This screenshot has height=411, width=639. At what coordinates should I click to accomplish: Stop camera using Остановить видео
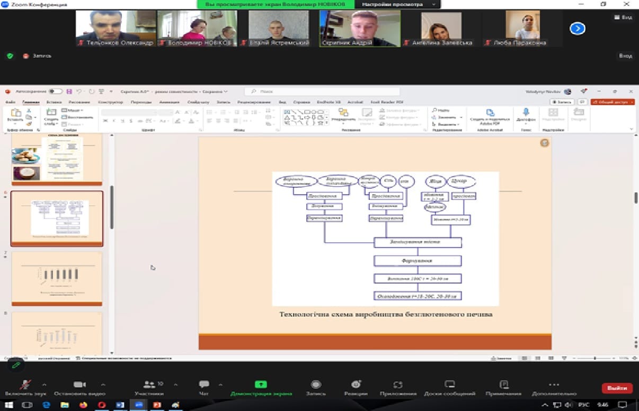point(79,386)
